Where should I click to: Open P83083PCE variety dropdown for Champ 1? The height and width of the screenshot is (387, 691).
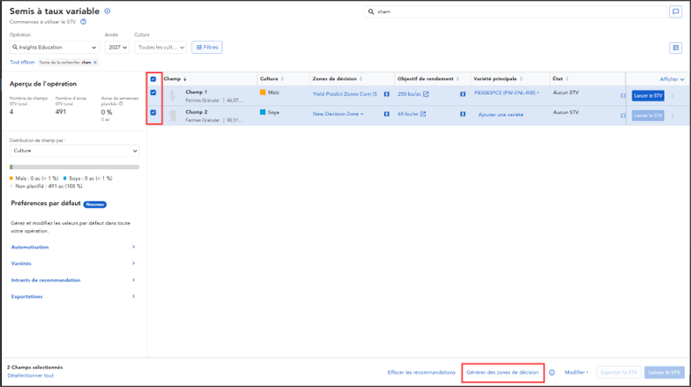click(x=507, y=93)
